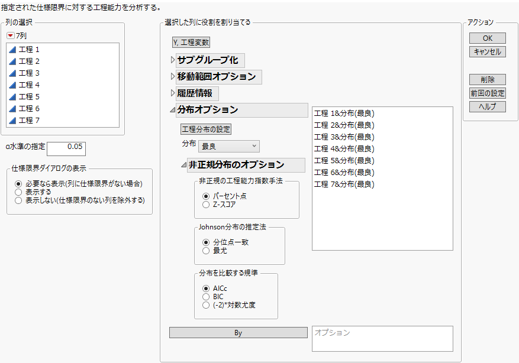Click the data type icon next to 工程 3

point(13,73)
